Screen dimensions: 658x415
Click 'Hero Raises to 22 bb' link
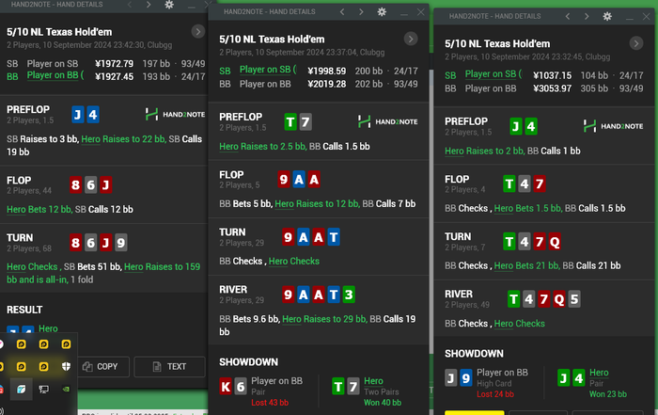tap(123, 139)
